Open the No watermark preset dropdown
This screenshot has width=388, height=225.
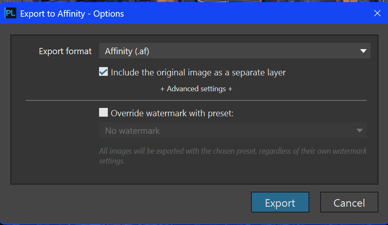pos(233,130)
